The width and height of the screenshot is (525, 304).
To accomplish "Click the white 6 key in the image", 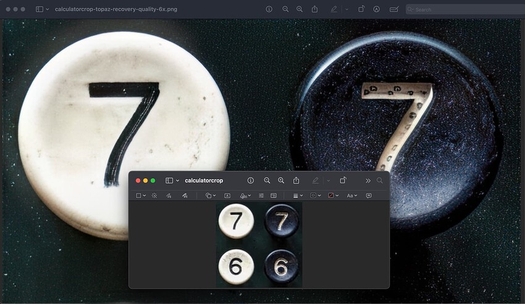I will [x=236, y=267].
